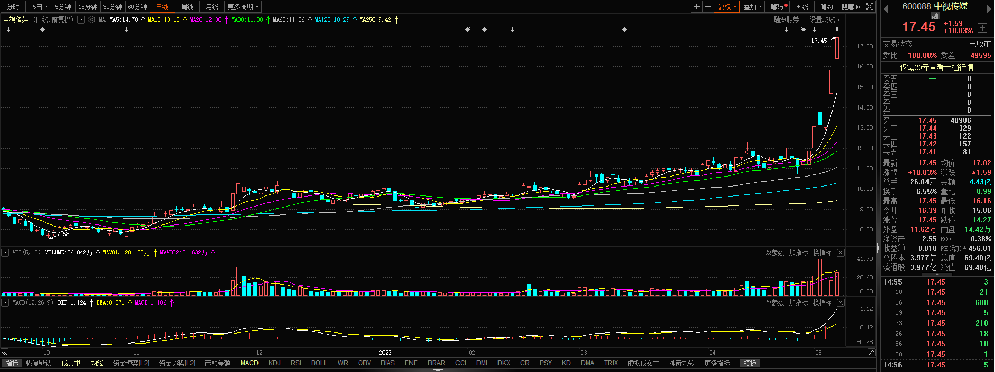Hide side panel with 隐藏 button
995x372 pixels.
(x=850, y=7)
